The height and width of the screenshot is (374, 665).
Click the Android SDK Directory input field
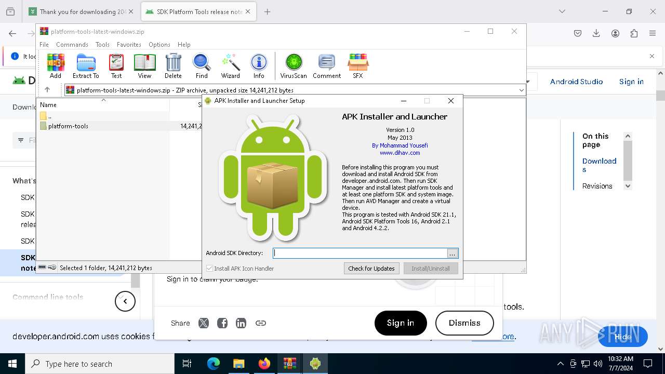[361, 253]
